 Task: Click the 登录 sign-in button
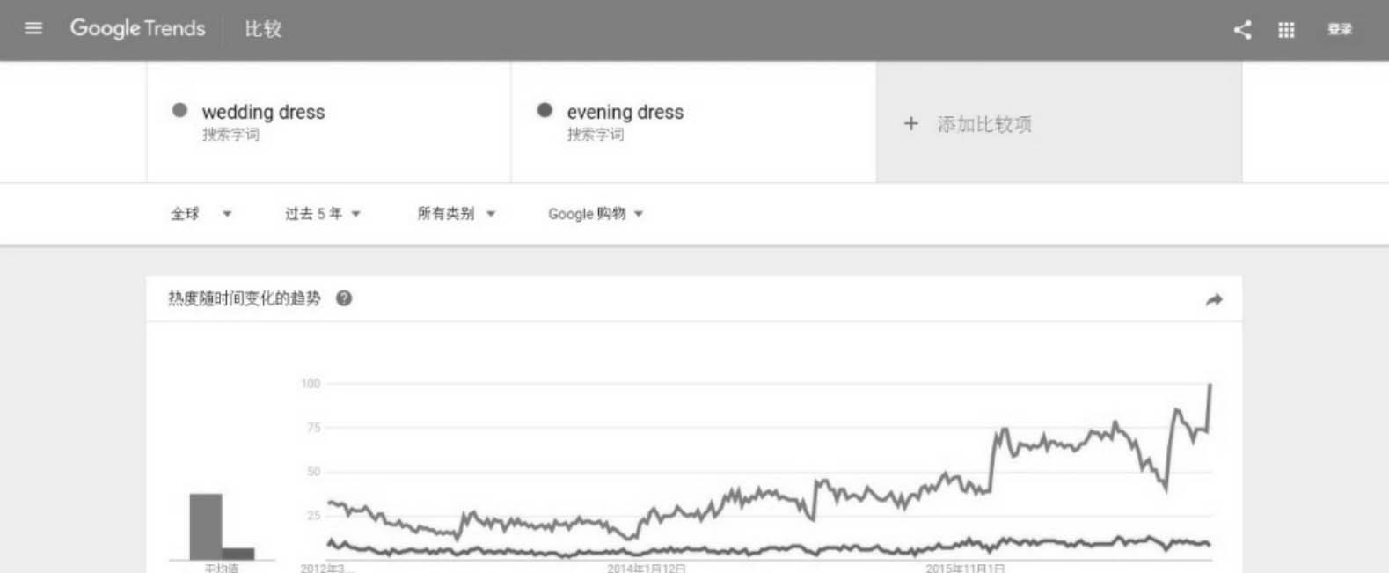click(x=1339, y=30)
